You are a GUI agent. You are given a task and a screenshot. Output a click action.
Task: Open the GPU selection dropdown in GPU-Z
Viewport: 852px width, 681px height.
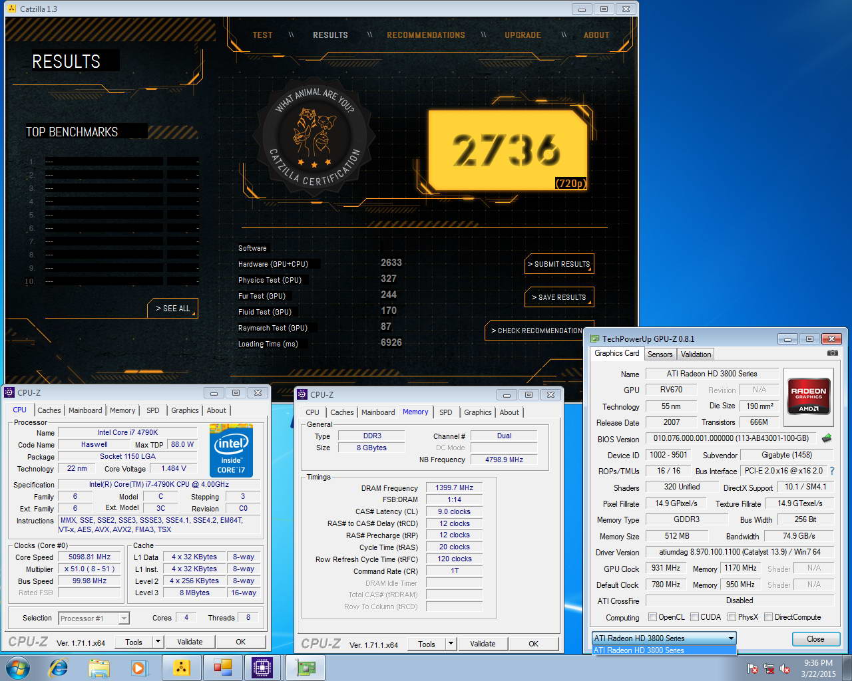(664, 638)
